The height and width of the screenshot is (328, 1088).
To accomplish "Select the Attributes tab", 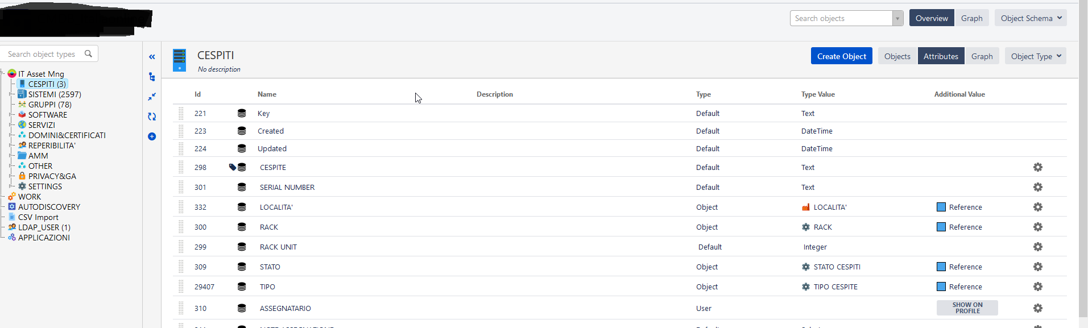I will pos(941,56).
